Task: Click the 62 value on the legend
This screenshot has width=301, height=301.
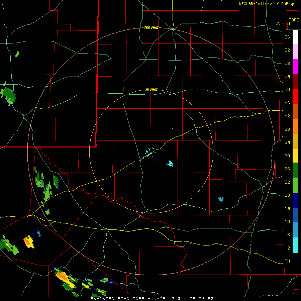Action: pos(287,50)
